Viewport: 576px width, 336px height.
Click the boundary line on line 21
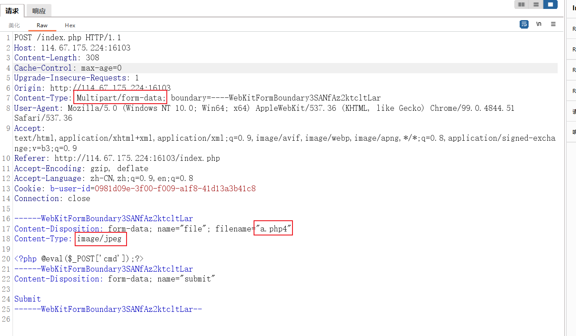(x=104, y=269)
